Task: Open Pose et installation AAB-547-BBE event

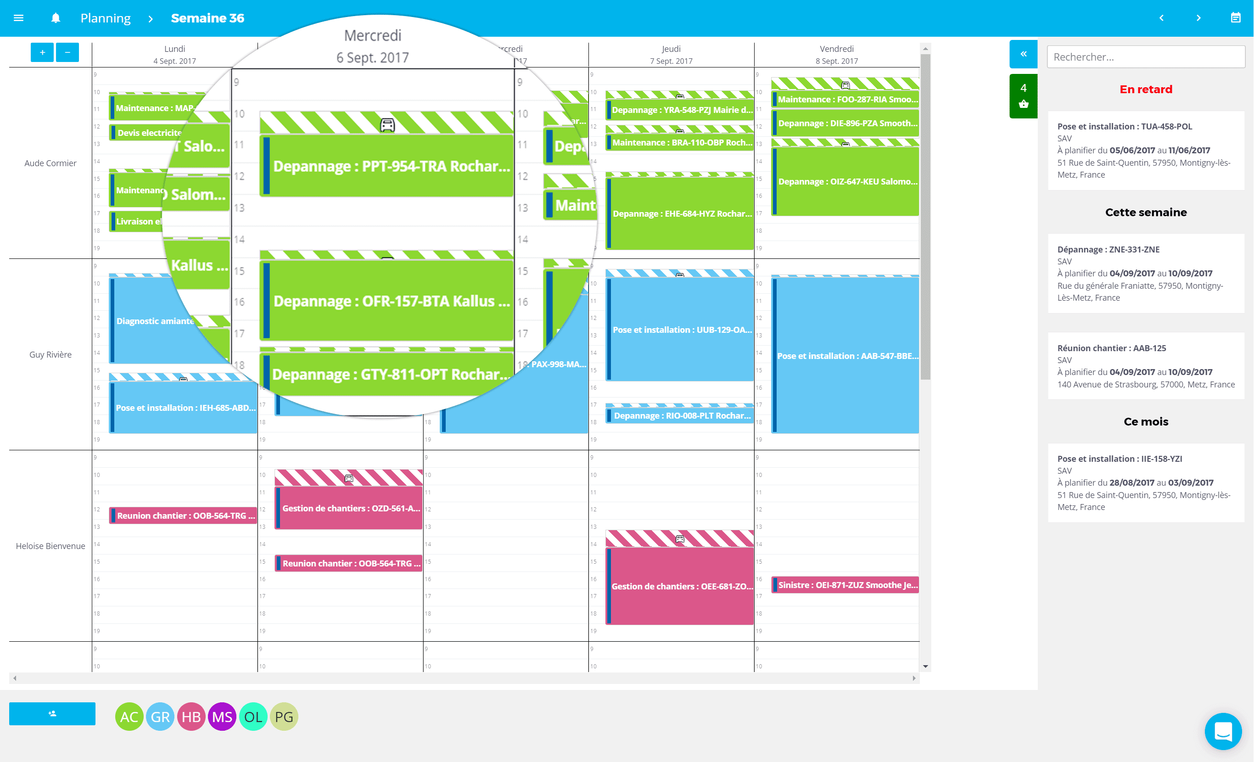Action: 845,355
